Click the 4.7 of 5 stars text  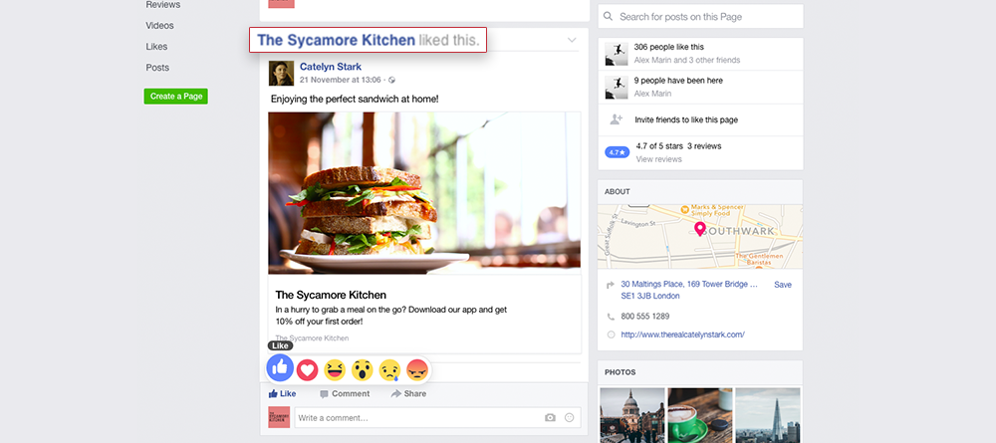(x=657, y=146)
